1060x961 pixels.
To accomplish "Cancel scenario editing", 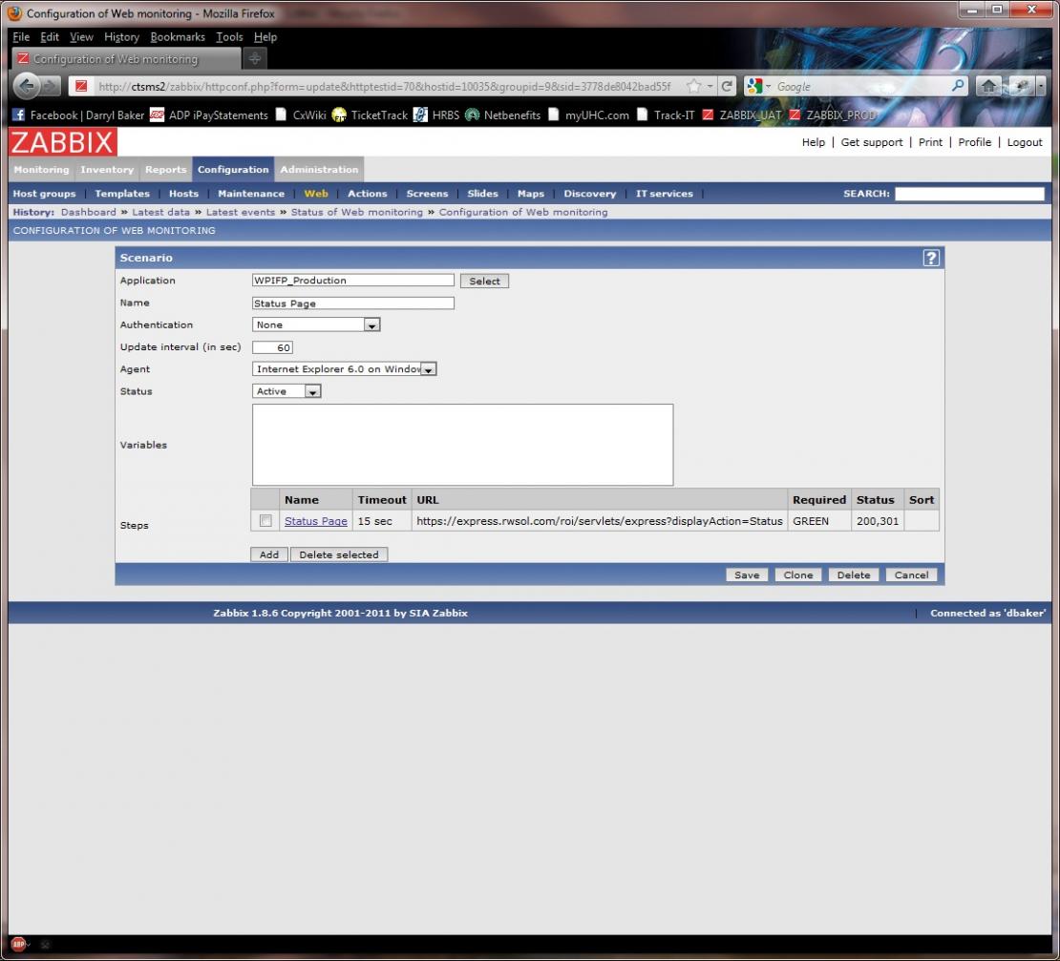I will pyautogui.click(x=911, y=575).
